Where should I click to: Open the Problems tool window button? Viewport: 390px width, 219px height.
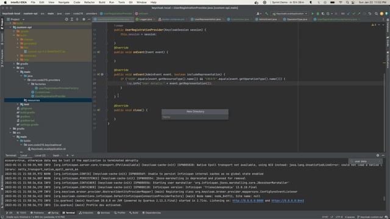coord(37,213)
